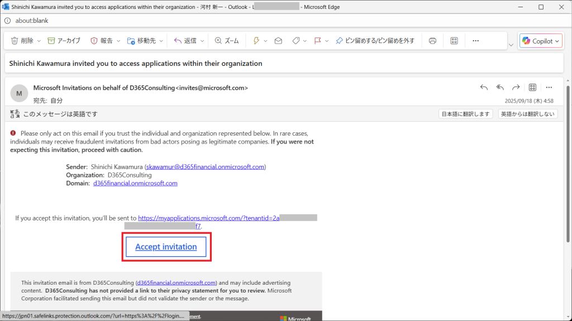Image resolution: width=572 pixels, height=321 pixels.
Task: Open the Zoom (ズーム) tool
Action: click(x=227, y=41)
